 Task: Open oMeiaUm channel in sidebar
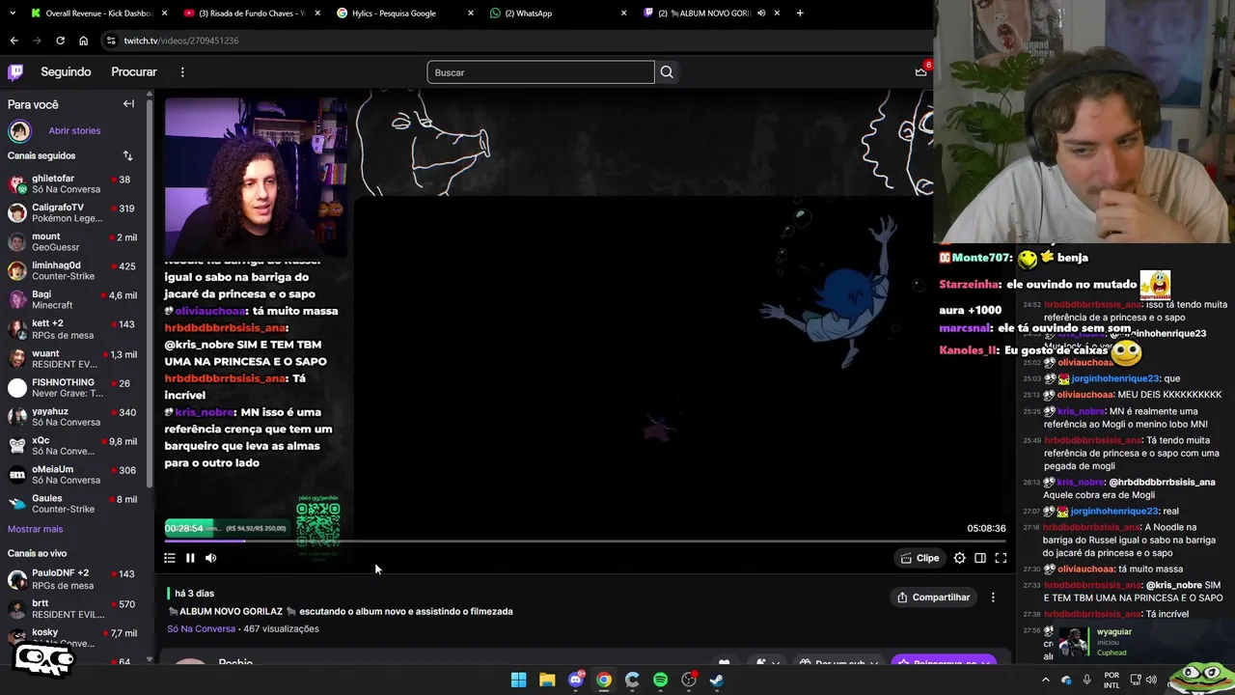pyautogui.click(x=73, y=475)
